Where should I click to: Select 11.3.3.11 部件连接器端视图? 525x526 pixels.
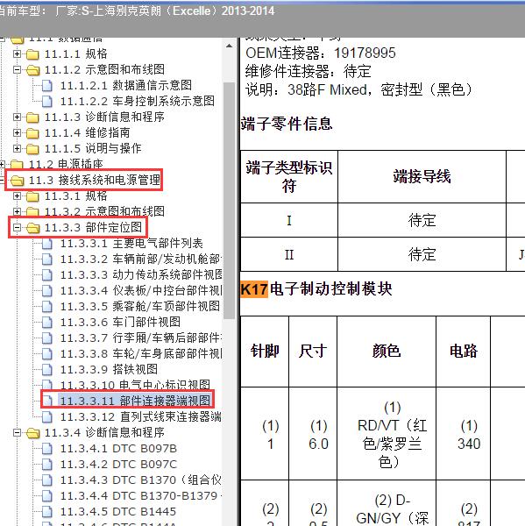click(135, 401)
